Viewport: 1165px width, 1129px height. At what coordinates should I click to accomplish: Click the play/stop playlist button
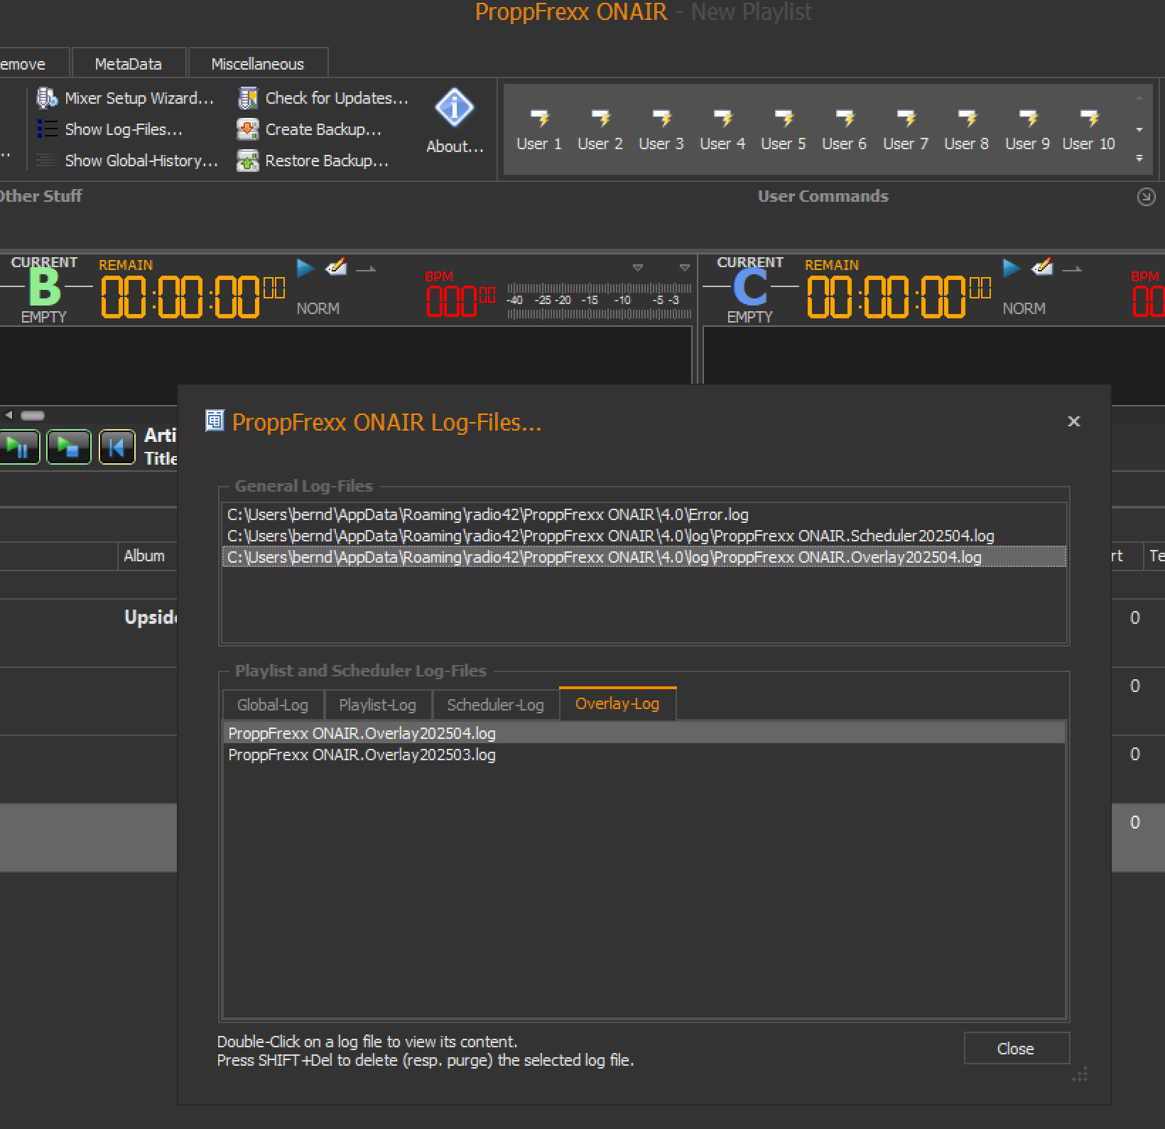pos(68,447)
